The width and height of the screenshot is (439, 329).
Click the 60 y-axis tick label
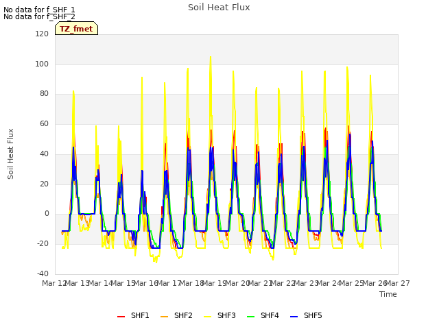[x=44, y=124]
